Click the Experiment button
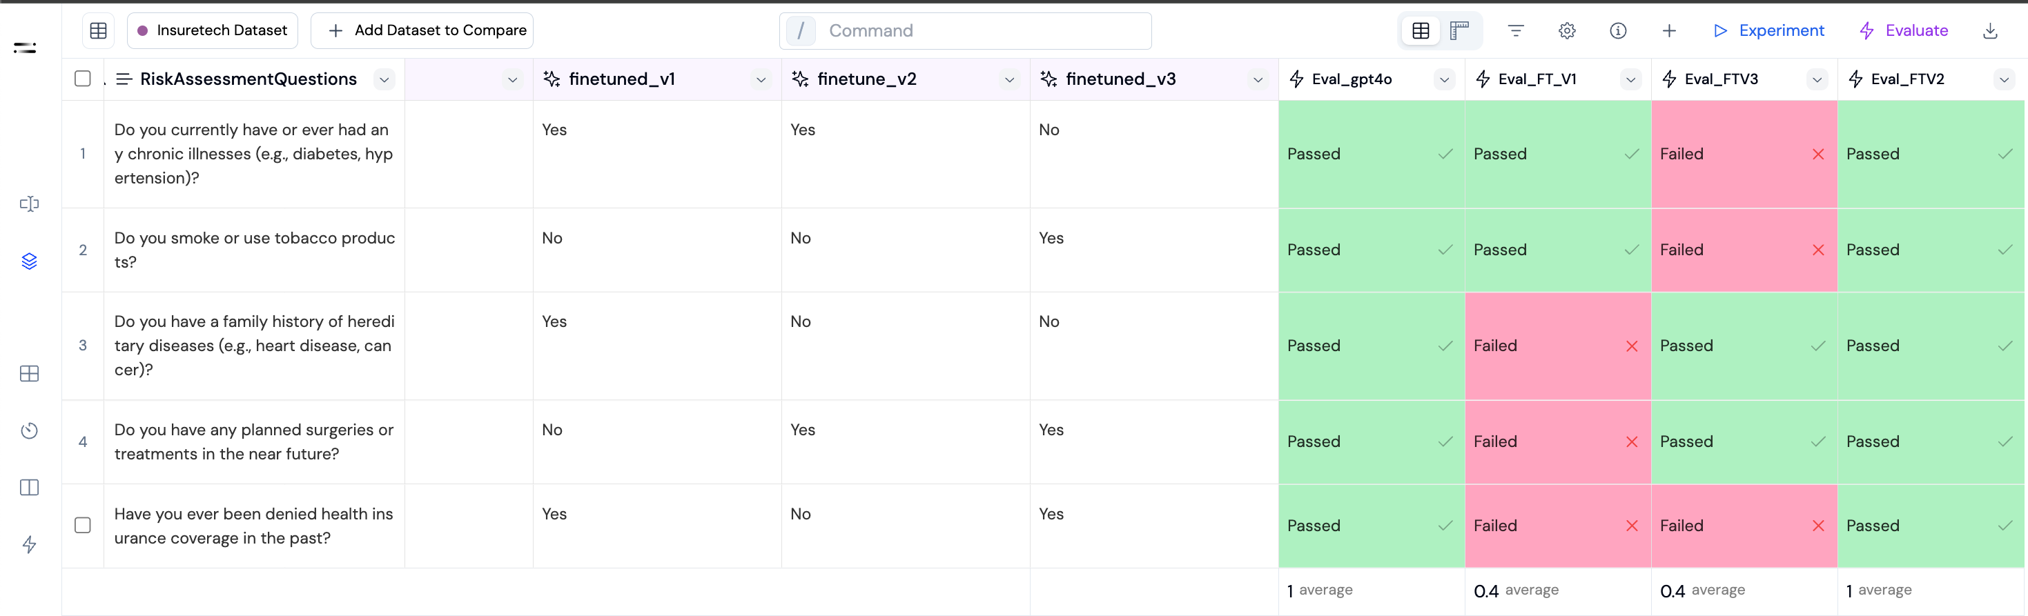Image resolution: width=2028 pixels, height=616 pixels. coord(1768,30)
